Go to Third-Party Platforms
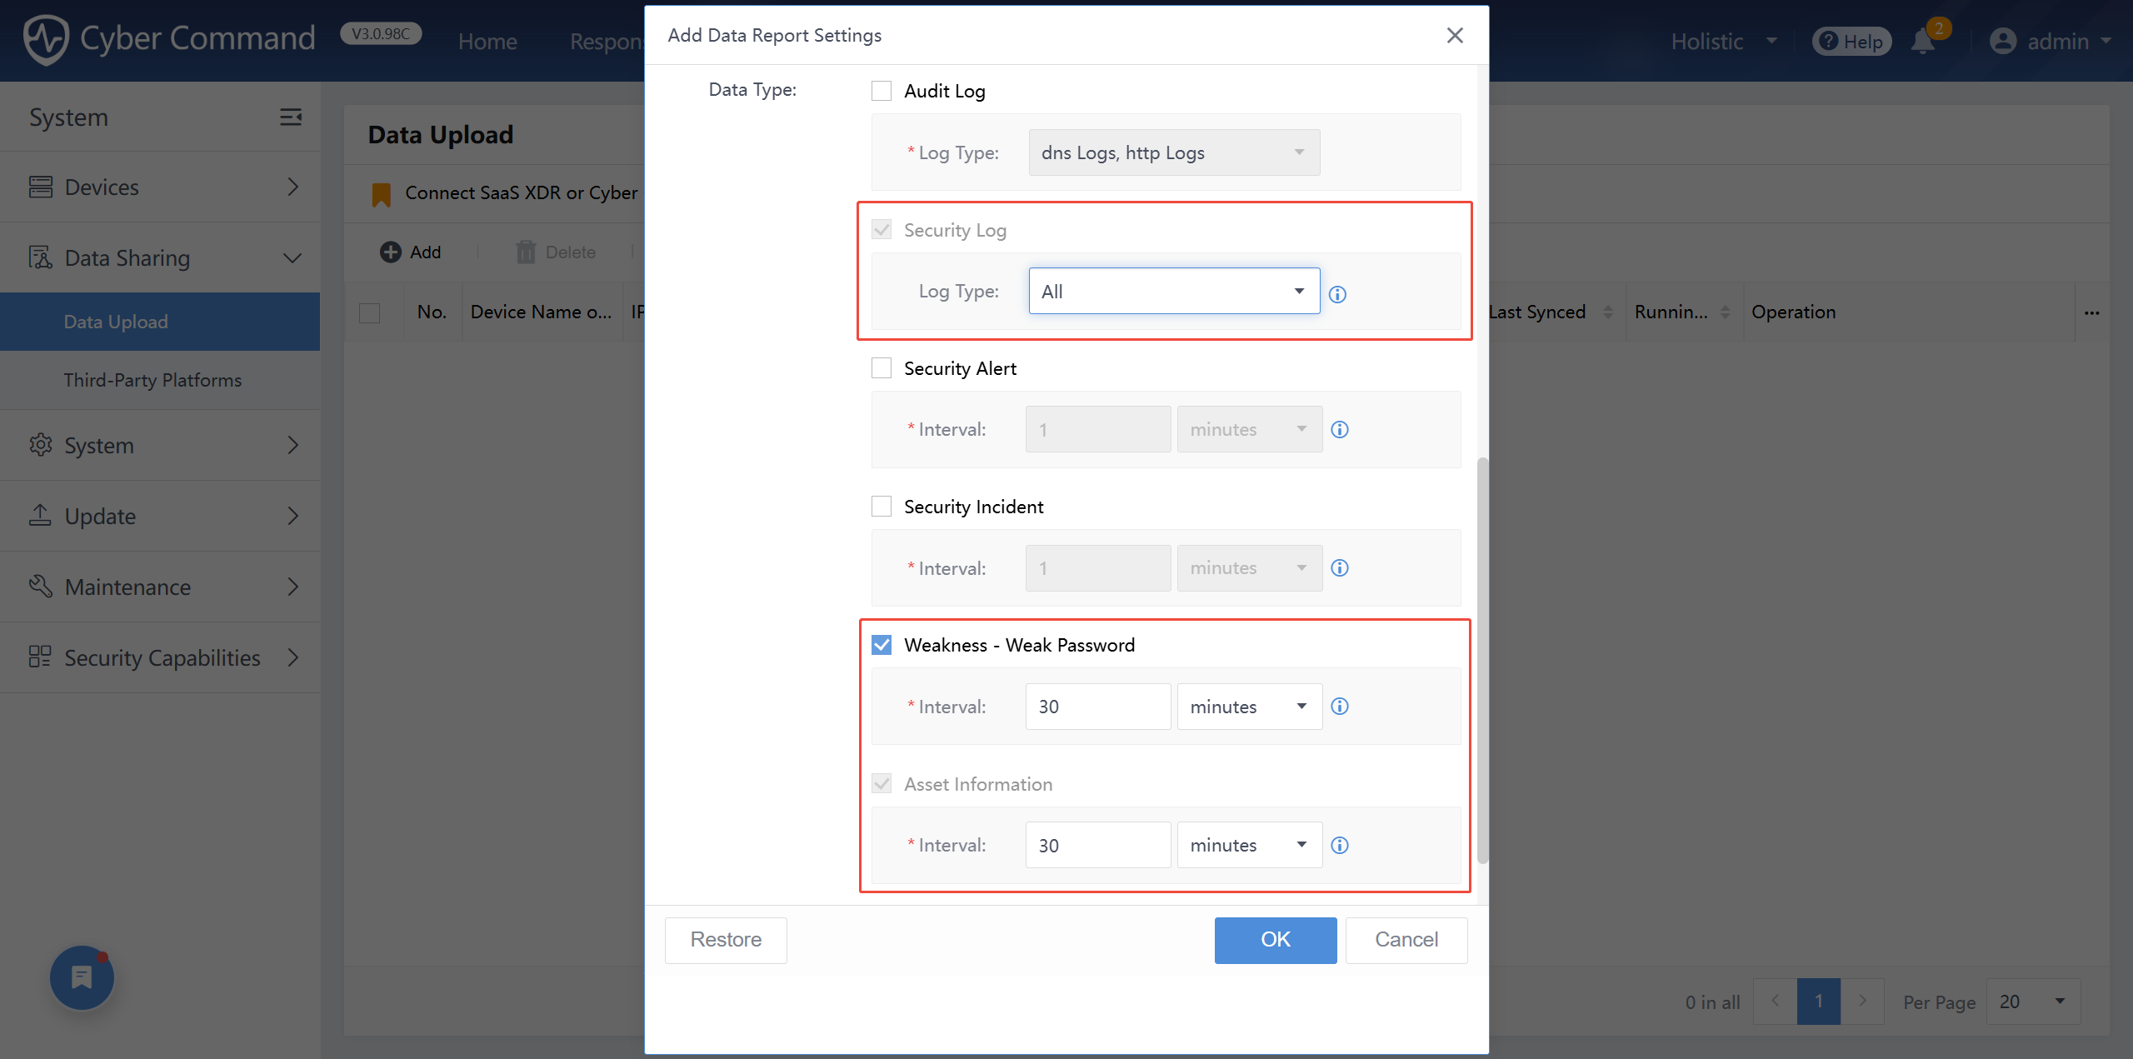 coord(152,379)
